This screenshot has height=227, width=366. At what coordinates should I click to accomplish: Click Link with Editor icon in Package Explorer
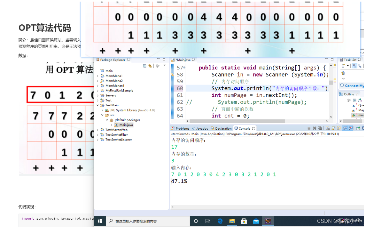(150, 66)
